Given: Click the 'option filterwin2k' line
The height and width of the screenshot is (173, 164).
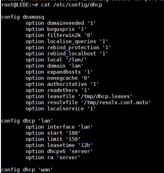Looking at the screenshot, I should click(59, 35).
